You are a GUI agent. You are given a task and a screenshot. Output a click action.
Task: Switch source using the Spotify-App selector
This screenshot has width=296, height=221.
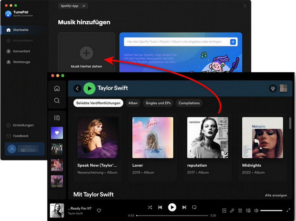coord(73,6)
